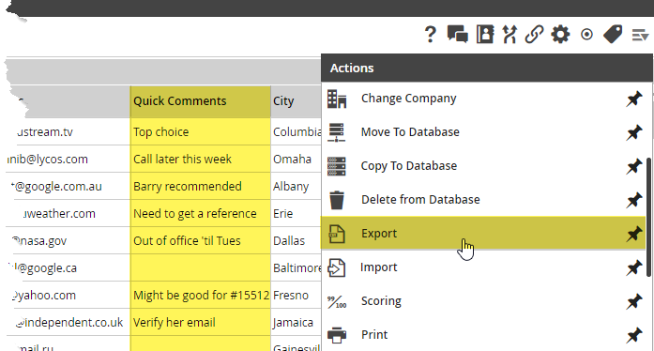Click the merge arrows toolbar icon
654x351 pixels.
pyautogui.click(x=510, y=34)
